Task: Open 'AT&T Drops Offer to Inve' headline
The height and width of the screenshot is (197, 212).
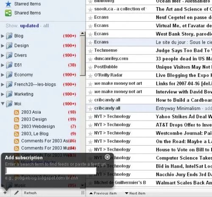Action: (184, 125)
